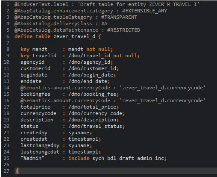The width and height of the screenshot is (217, 177).
Task: Click '@AbapCatalog.deliveryClass' annotation
Action: tap(53, 24)
